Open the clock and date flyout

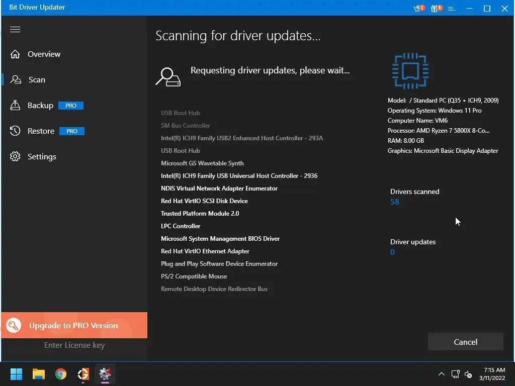[x=492, y=374]
